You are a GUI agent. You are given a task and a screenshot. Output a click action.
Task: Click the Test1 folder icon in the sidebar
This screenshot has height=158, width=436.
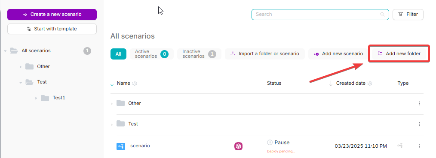(x=45, y=98)
